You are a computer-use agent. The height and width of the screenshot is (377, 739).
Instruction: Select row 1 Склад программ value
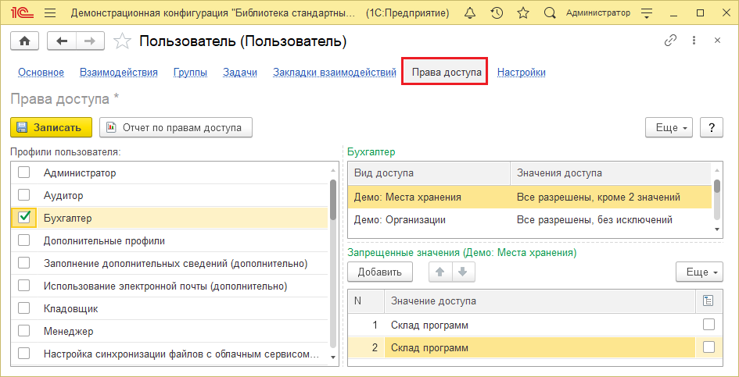tap(540, 325)
